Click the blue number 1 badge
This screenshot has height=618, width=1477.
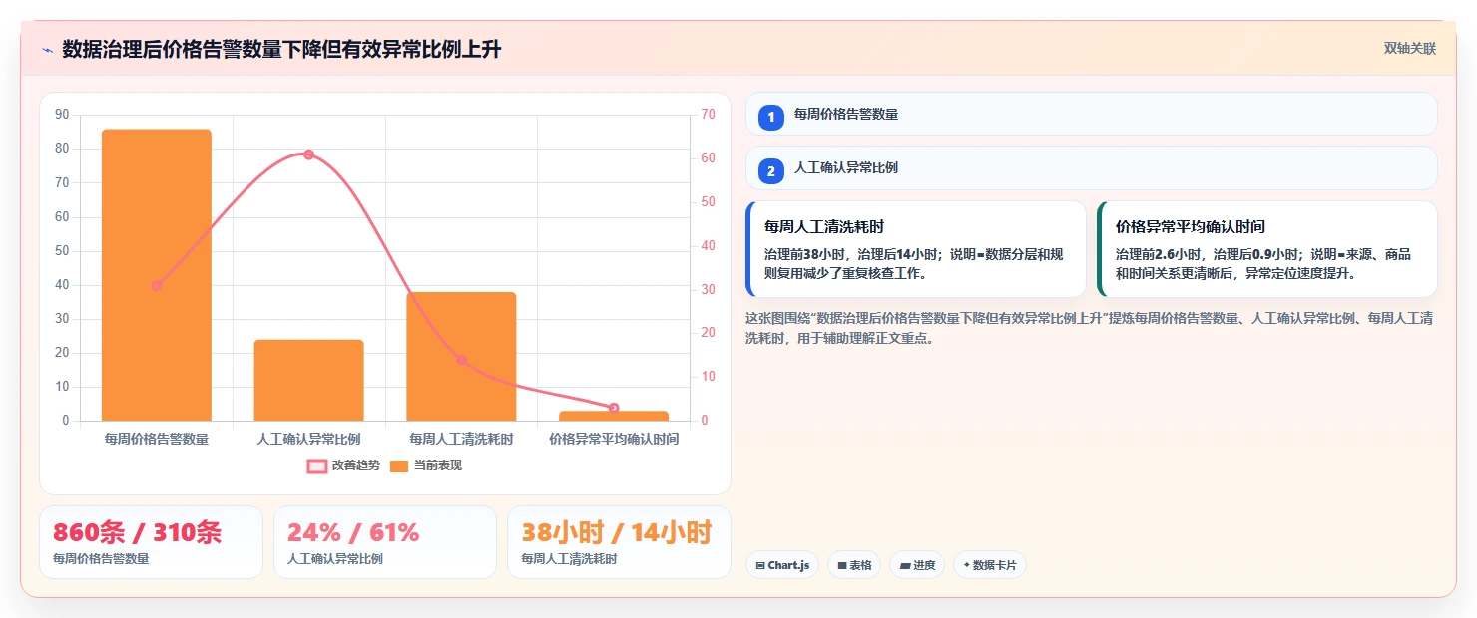pyautogui.click(x=770, y=117)
